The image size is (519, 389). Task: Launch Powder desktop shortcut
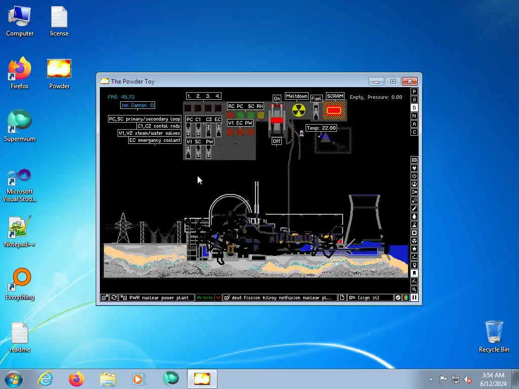click(59, 74)
